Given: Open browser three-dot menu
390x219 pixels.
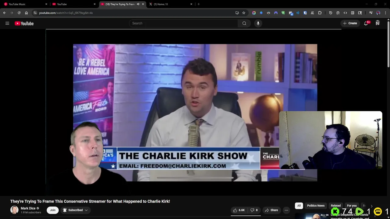Looking at the screenshot, I should pos(385,13).
